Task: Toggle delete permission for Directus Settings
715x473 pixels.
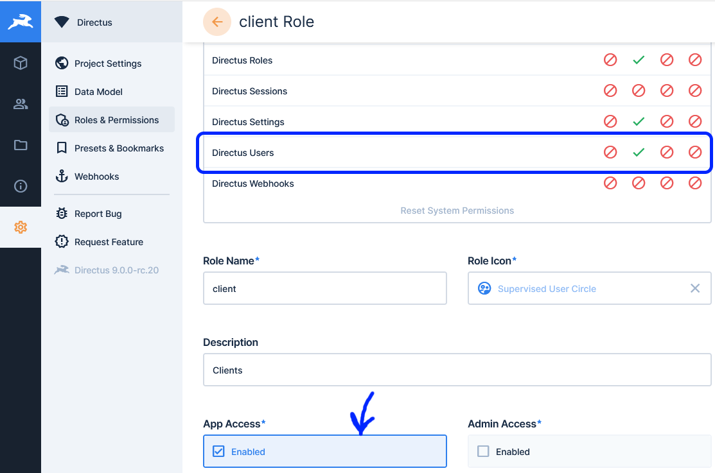Action: click(695, 121)
